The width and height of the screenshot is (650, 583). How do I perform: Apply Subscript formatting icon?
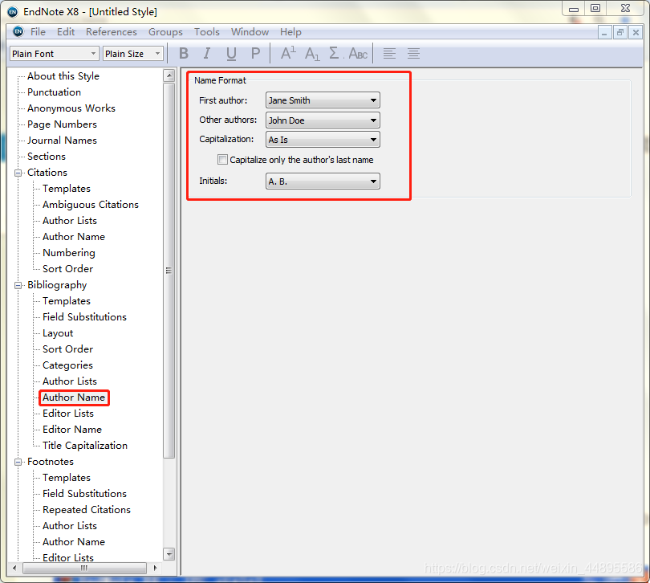click(312, 54)
